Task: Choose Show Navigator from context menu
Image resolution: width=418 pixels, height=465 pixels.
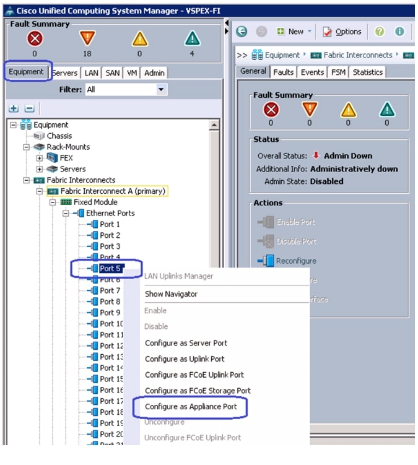Action: coord(171,294)
